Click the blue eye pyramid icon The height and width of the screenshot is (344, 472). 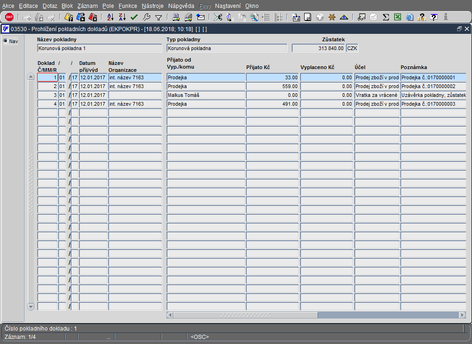[x=344, y=17]
